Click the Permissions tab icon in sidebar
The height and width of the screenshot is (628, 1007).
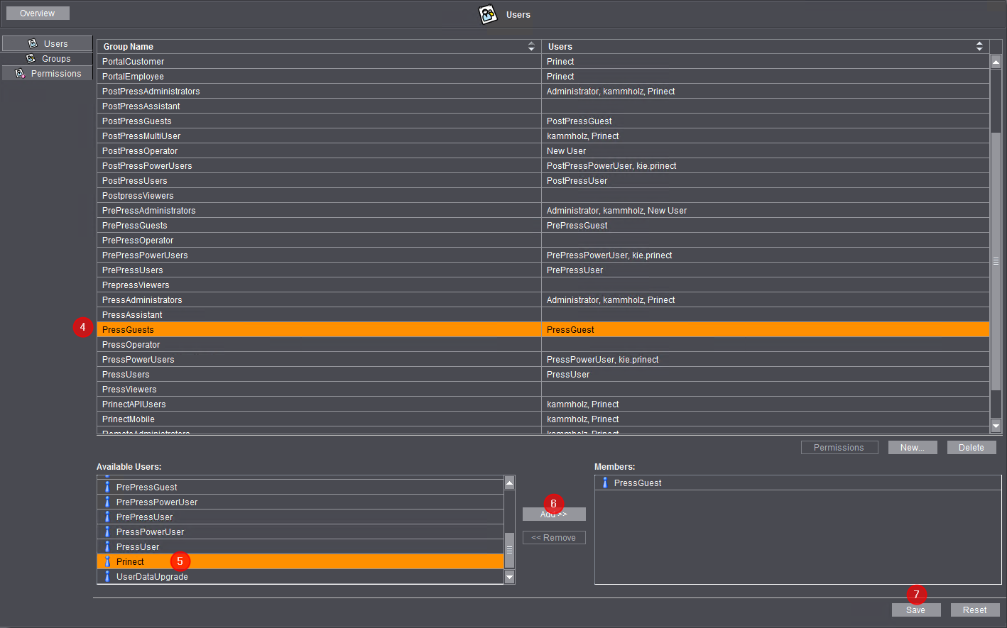click(20, 73)
